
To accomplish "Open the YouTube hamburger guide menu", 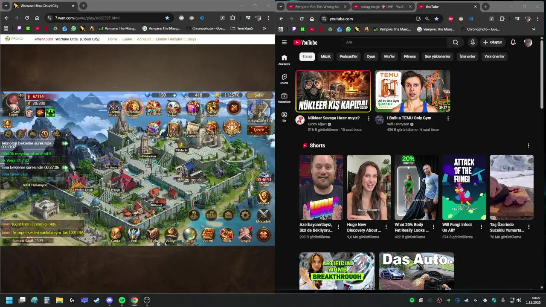I will tap(284, 42).
